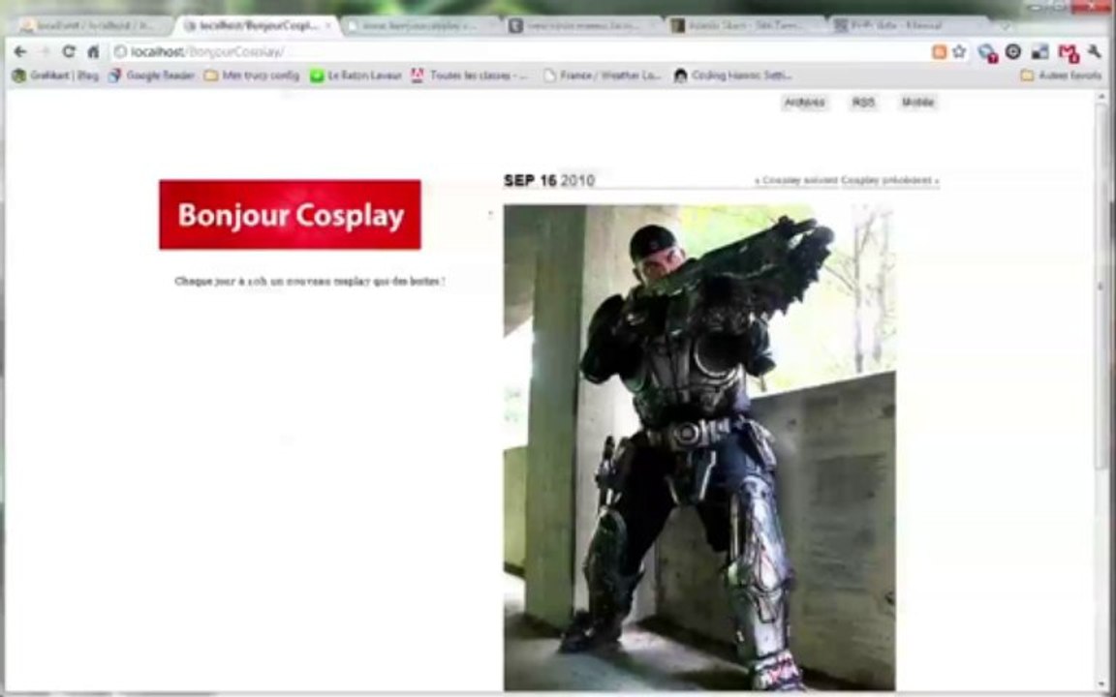Viewport: 1116px width, 697px height.
Task: Open the Coding Horror bookmark
Action: click(733, 76)
